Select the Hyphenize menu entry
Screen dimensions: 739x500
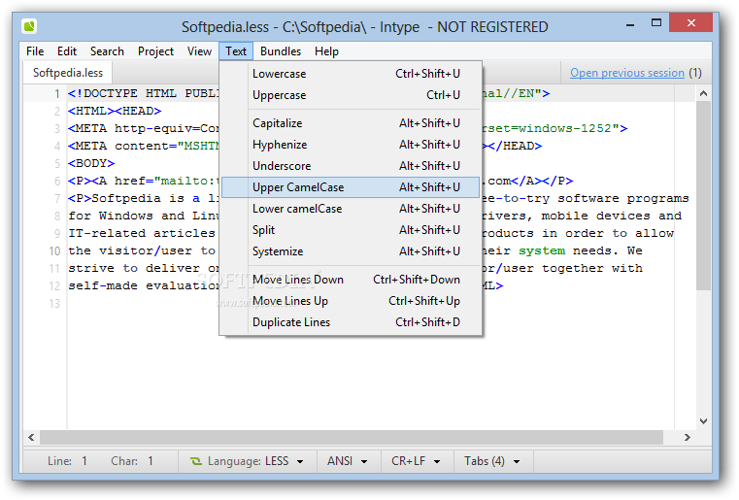click(351, 145)
